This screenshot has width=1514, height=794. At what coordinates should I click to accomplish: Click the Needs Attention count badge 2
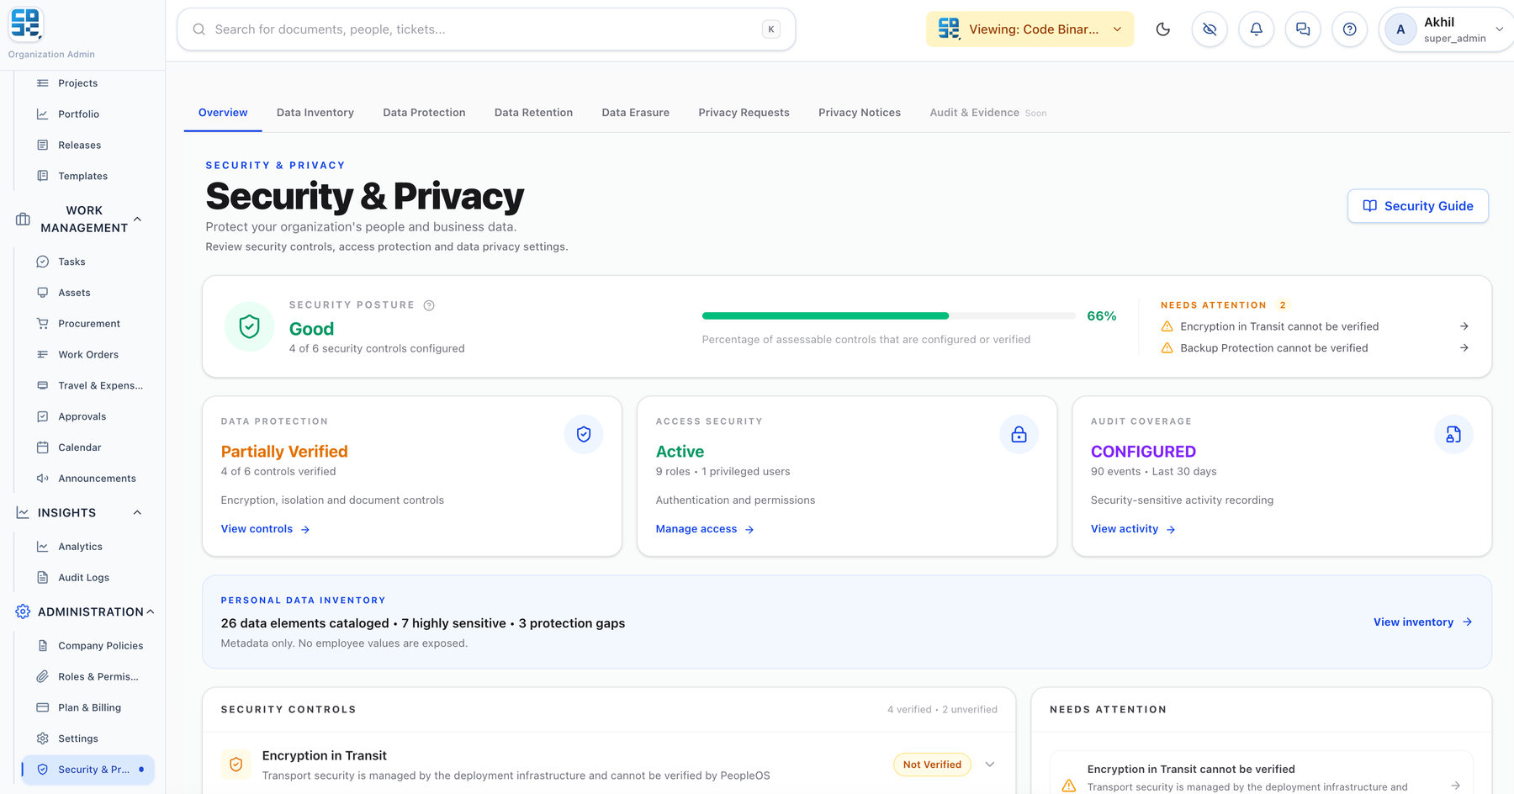point(1283,305)
